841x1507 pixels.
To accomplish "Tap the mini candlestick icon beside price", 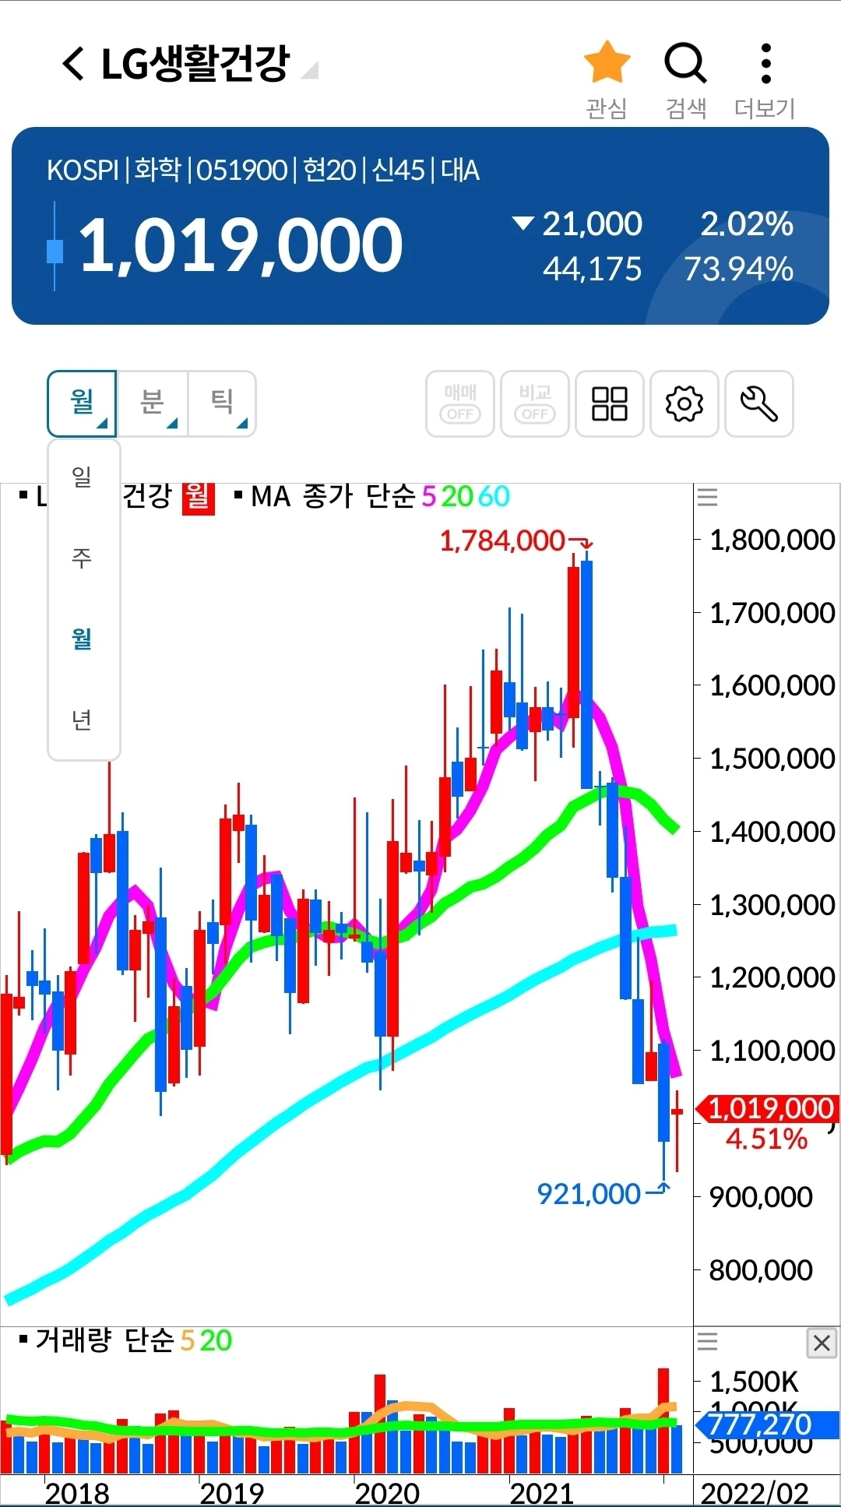I will 55,247.
